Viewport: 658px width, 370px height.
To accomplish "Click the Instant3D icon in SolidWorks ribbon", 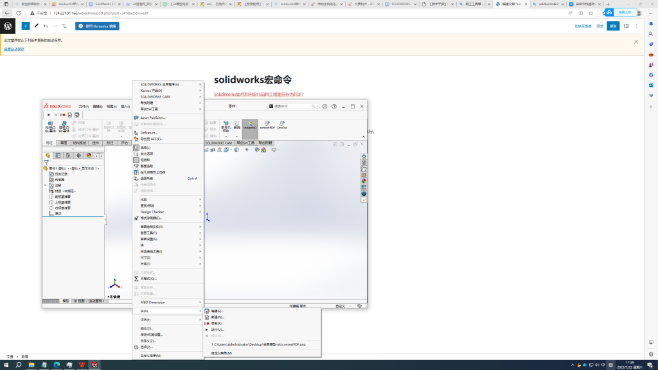I will 250,125.
